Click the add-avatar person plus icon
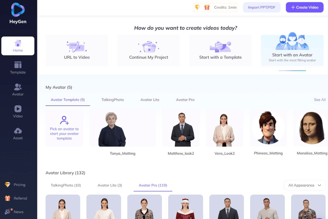Viewport: 328px width, 219px height. pos(64,120)
